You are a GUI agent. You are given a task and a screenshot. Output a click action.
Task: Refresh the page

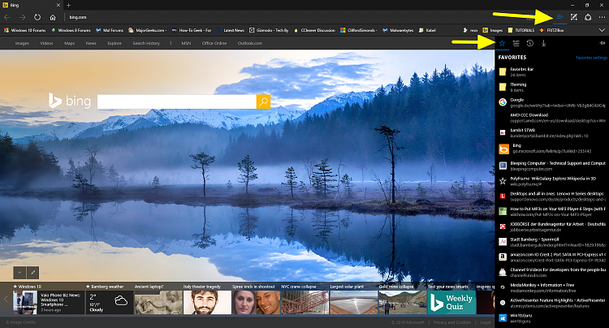(37, 17)
